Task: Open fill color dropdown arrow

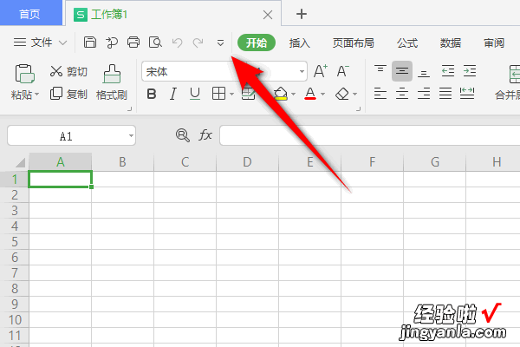Action: (x=293, y=95)
